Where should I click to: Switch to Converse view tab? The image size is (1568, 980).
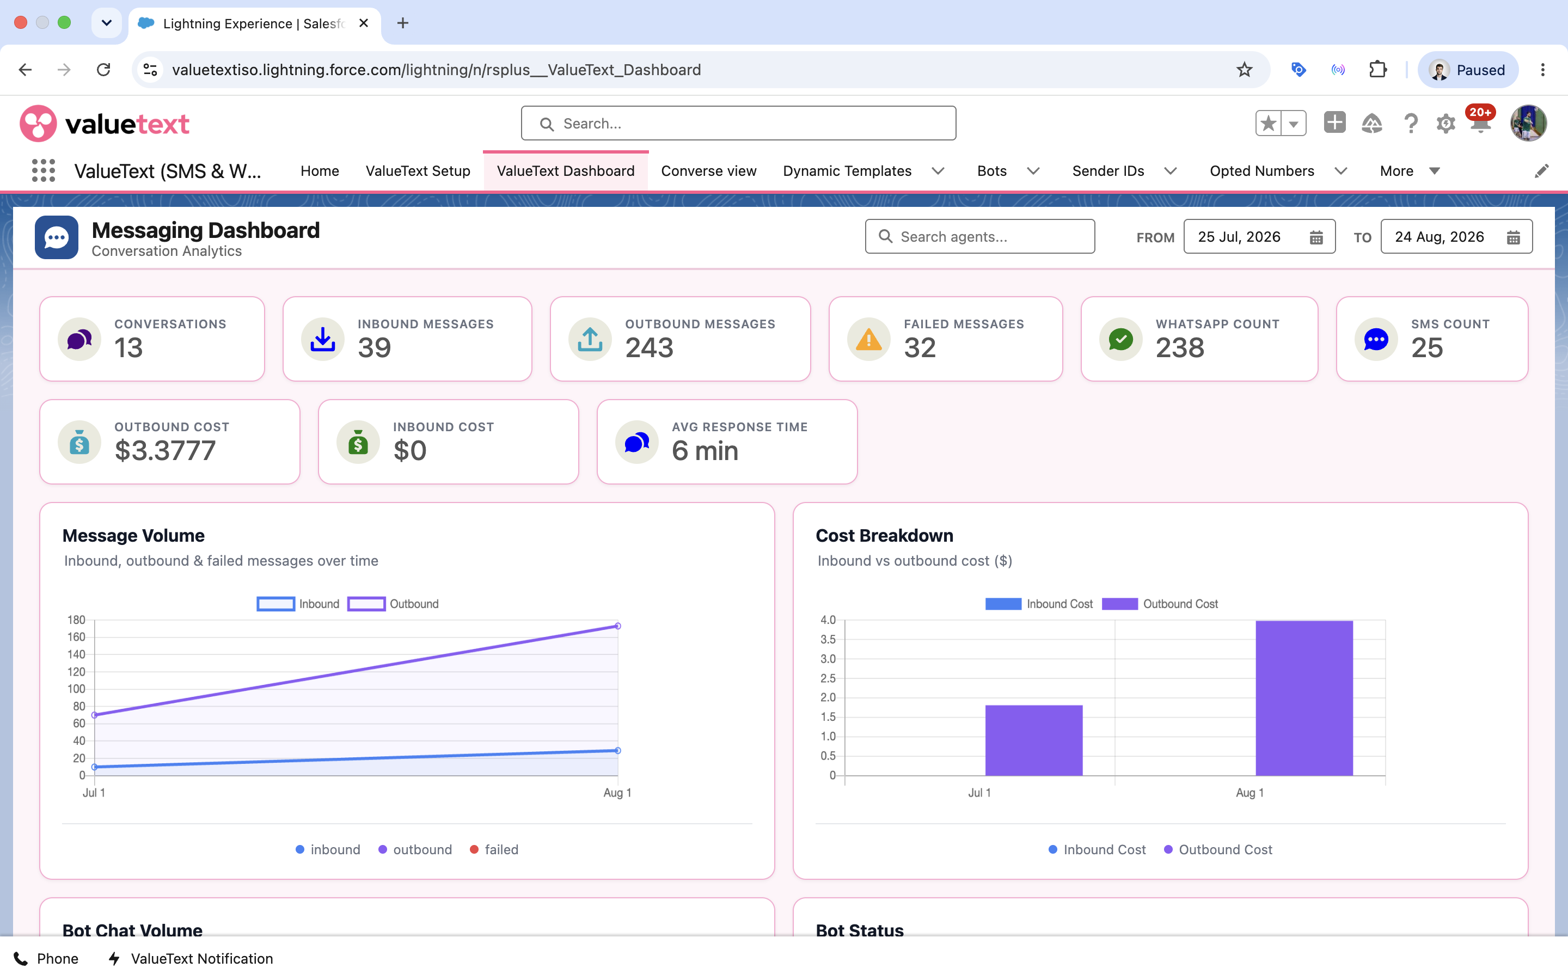(x=709, y=171)
